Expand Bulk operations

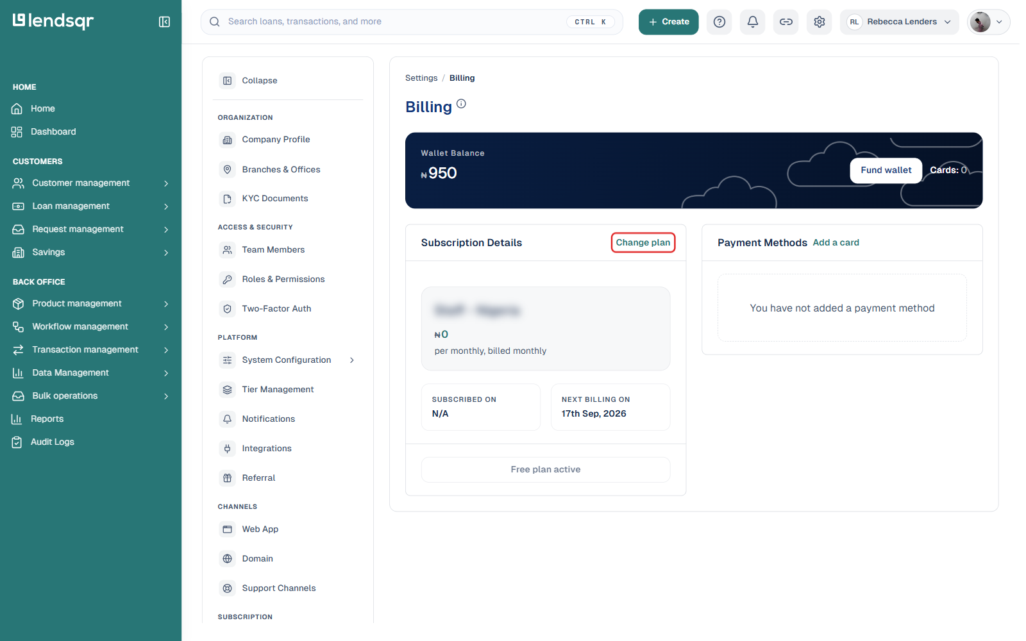[x=90, y=396]
